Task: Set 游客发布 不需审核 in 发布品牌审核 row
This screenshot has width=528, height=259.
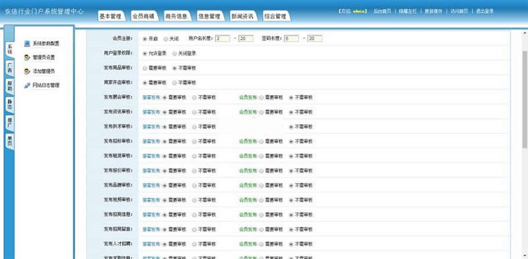Action: [x=194, y=186]
